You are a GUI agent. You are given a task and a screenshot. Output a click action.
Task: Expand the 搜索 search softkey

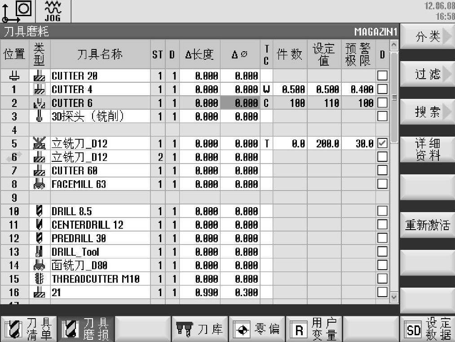[427, 112]
